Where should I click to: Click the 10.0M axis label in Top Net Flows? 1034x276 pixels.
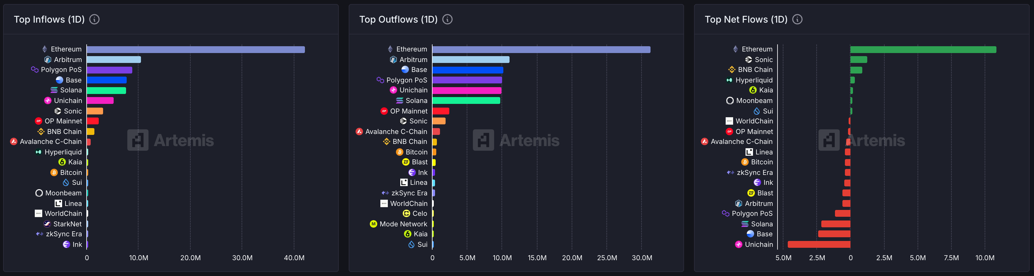(985, 257)
